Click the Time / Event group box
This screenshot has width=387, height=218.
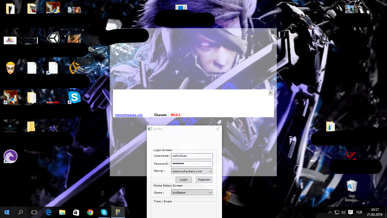184,209
